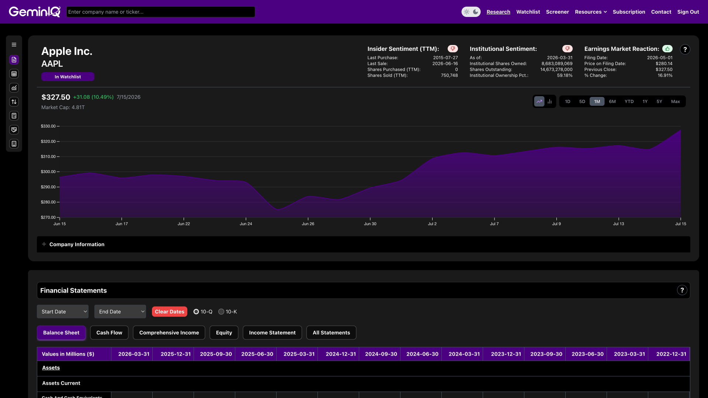This screenshot has height=398, width=708.
Task: Switch to Comprehensive Income tab
Action: click(x=169, y=333)
